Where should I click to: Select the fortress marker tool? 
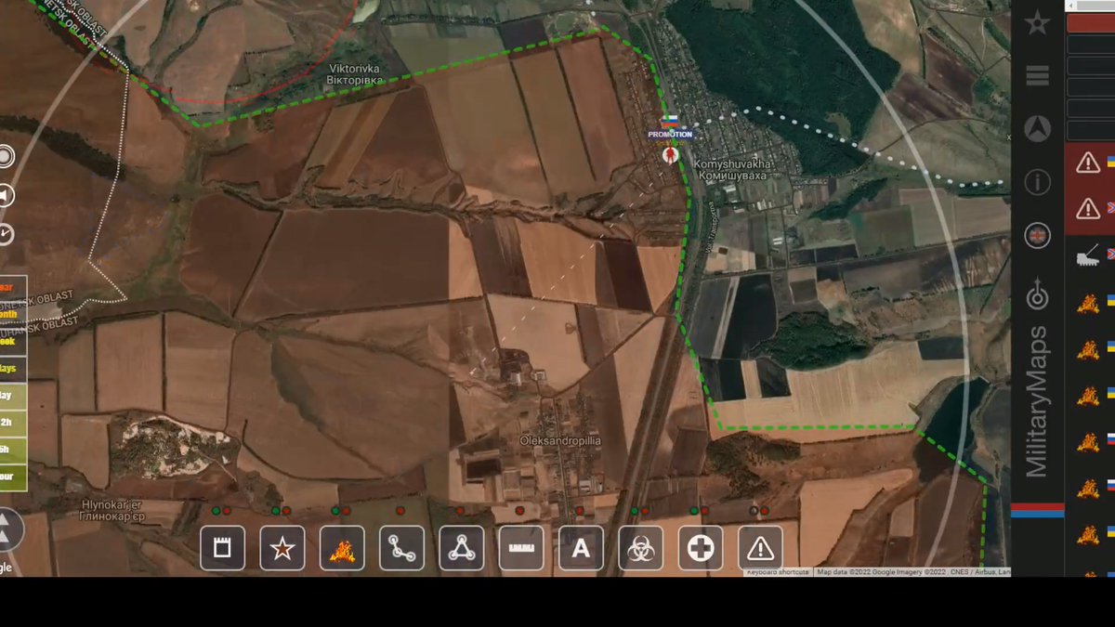pos(223,548)
